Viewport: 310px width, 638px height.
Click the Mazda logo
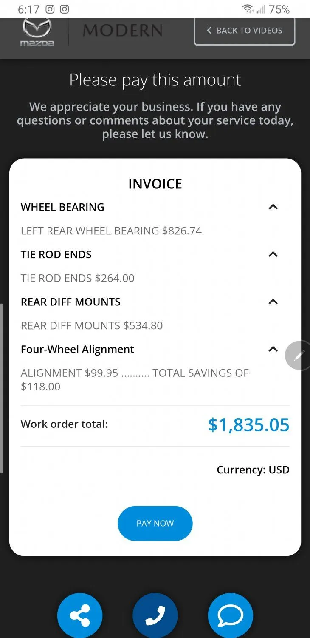click(37, 32)
